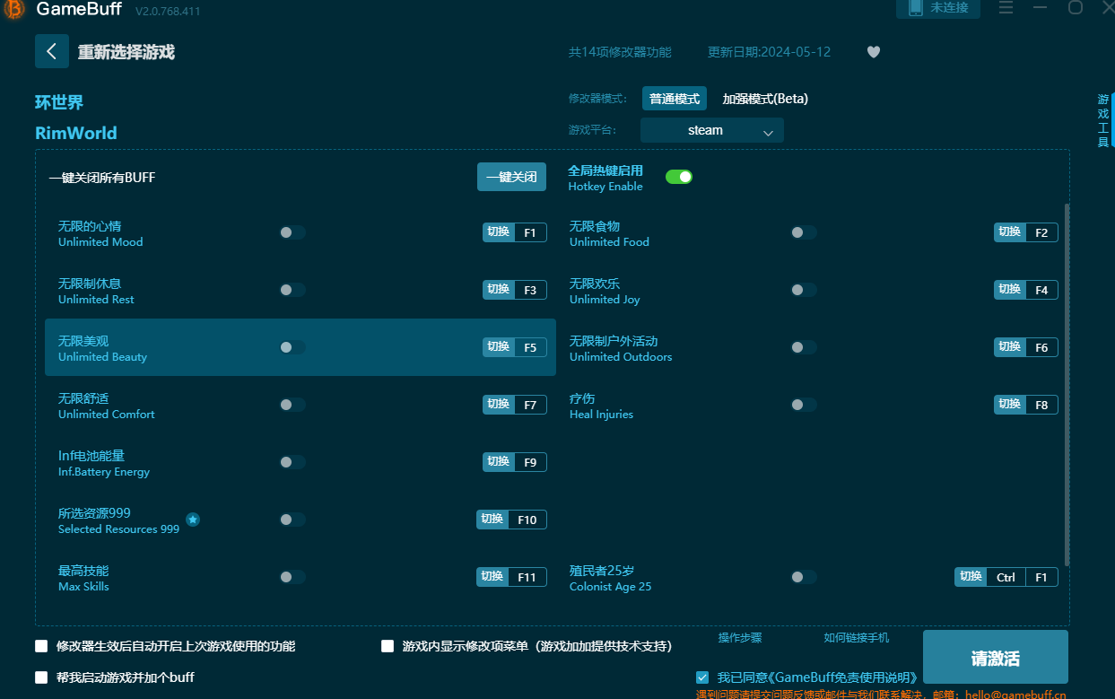Viewport: 1115px width, 699px height.
Task: Open 操作步骤 operation steps link
Action: [740, 638]
